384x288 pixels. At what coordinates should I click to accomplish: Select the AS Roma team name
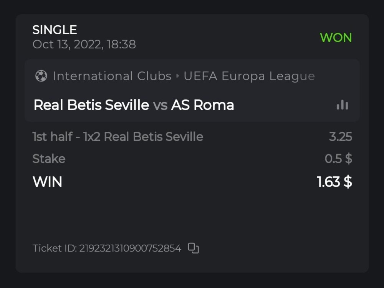click(x=202, y=105)
